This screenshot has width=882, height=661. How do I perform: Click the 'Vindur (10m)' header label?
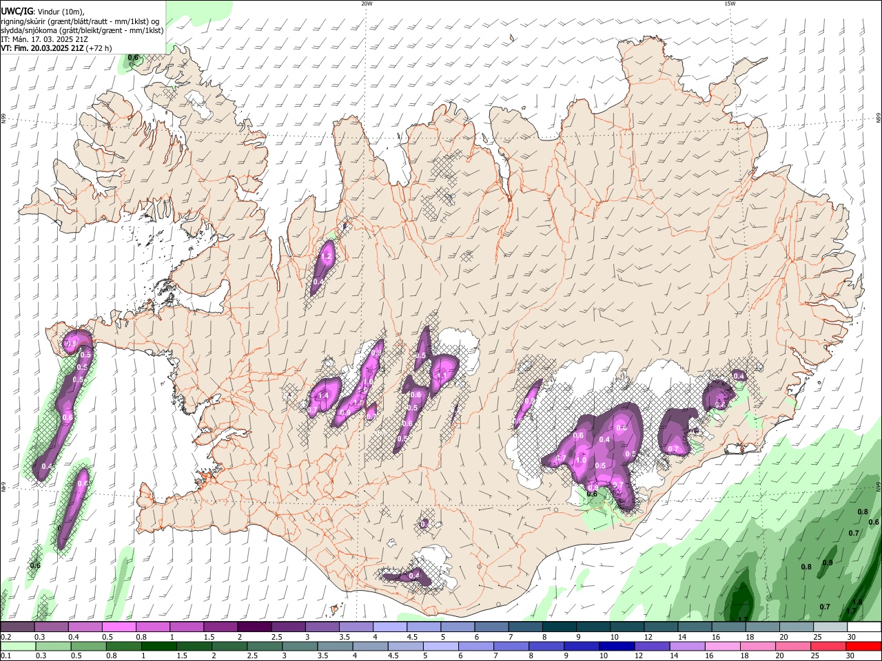60,12
